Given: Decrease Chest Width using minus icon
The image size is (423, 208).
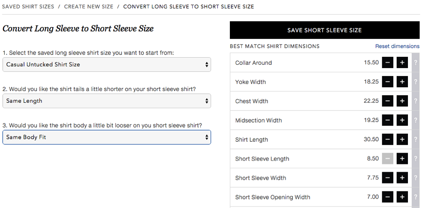Looking at the screenshot, I should click(387, 101).
